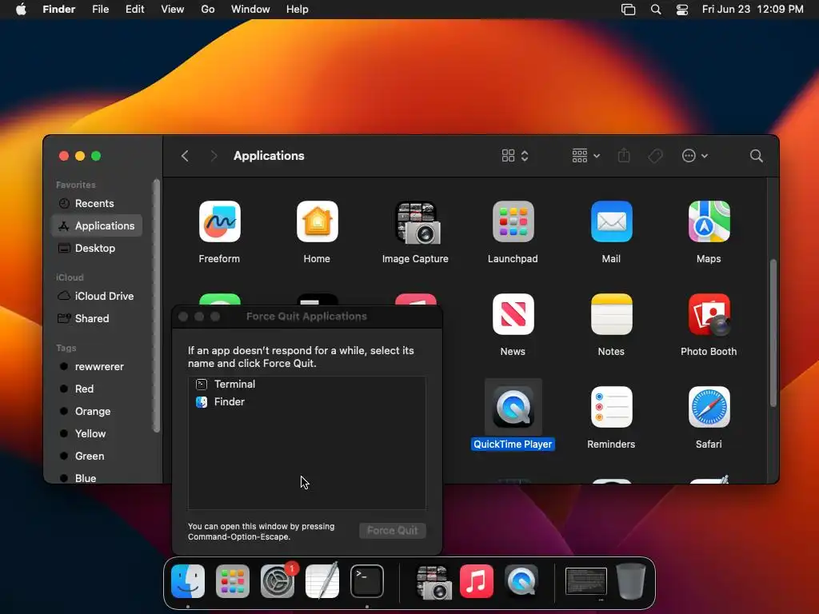Go back in Finder window
Viewport: 819px width, 614px height.
click(185, 156)
